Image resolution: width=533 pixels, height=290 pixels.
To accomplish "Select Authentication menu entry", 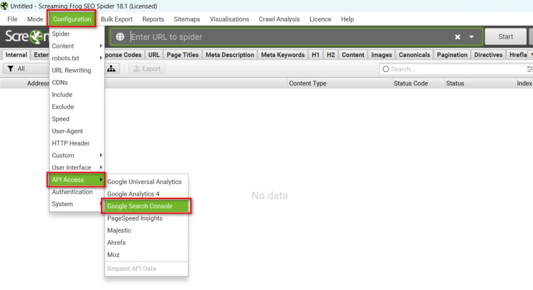I will click(77, 192).
